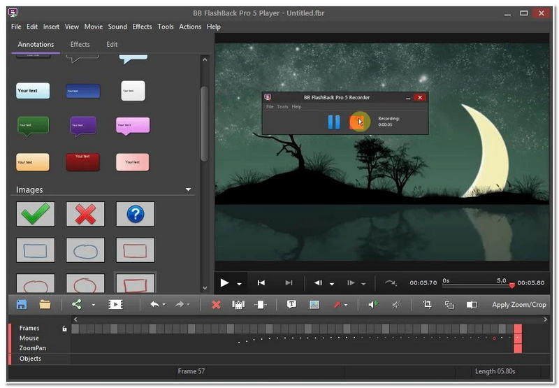
Task: Click Apply Zoom/Crop button
Action: pos(518,305)
